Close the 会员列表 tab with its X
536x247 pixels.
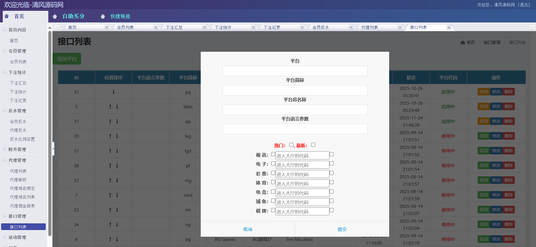pos(156,27)
